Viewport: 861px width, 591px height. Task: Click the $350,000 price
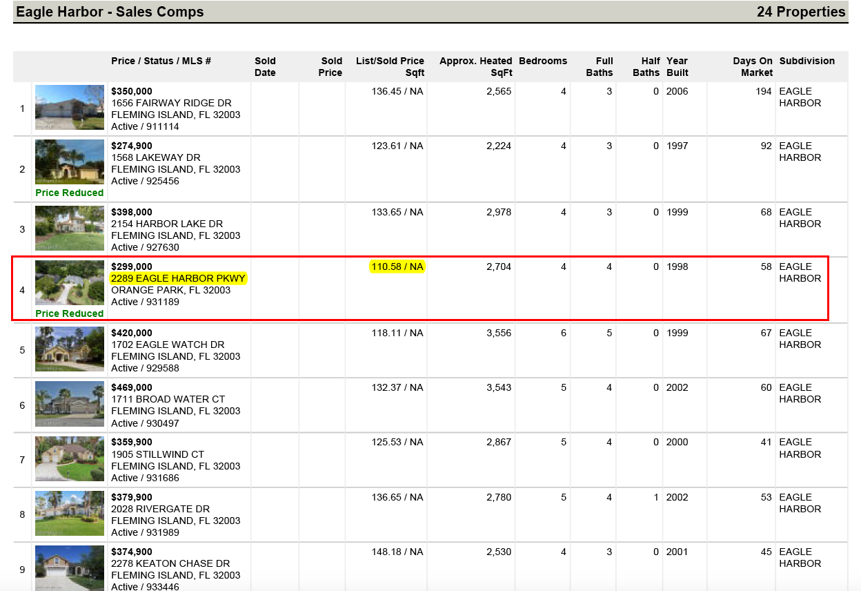click(132, 91)
